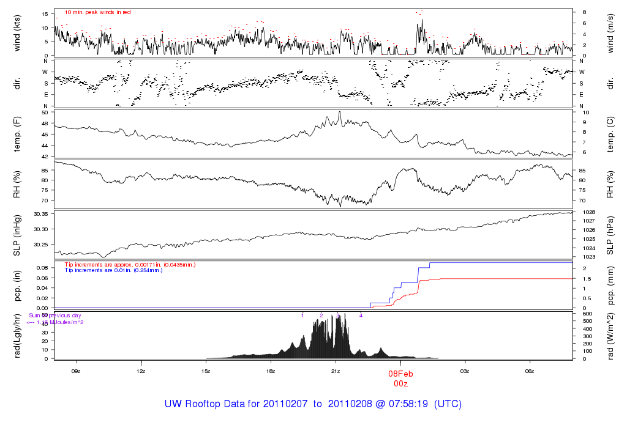Click the '18z' time axis tick
Viewport: 627px width, 428px height.
(x=271, y=371)
